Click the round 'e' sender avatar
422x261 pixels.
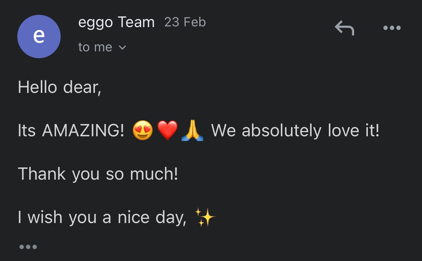[x=38, y=36]
